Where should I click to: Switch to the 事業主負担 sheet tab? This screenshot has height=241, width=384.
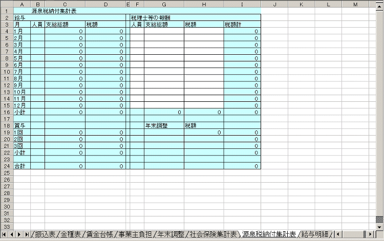[134, 234]
